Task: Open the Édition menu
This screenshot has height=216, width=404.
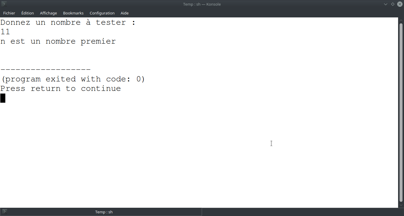Action: pos(28,13)
